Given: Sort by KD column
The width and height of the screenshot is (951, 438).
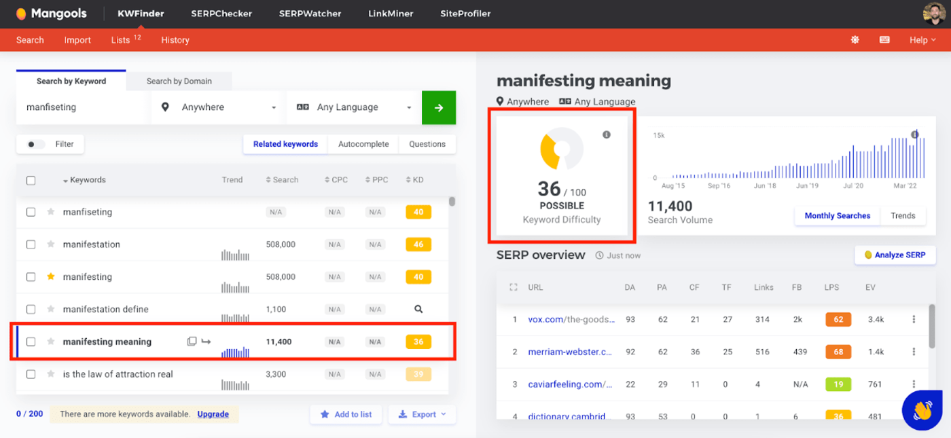Looking at the screenshot, I should [414, 180].
